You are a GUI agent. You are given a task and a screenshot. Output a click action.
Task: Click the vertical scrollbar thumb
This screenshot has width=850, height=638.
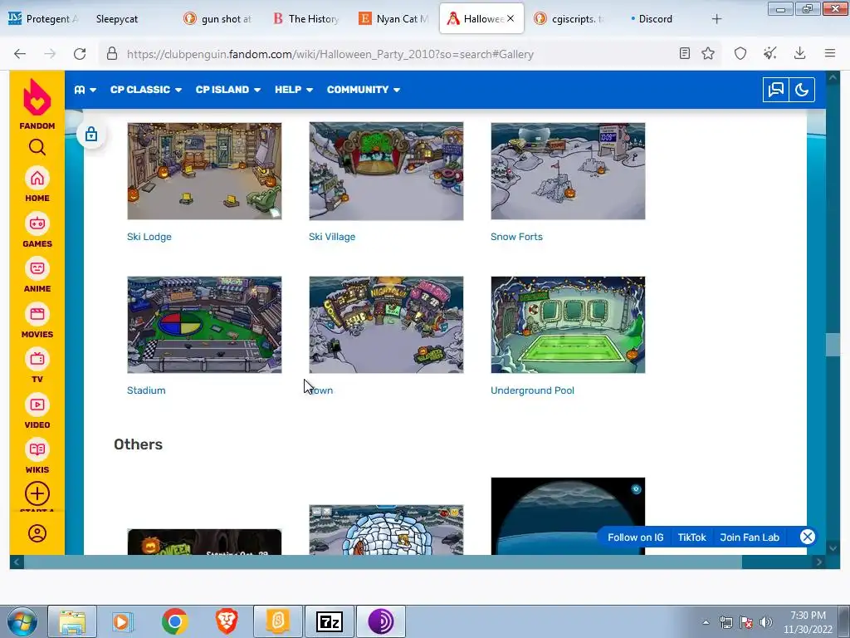coord(833,345)
